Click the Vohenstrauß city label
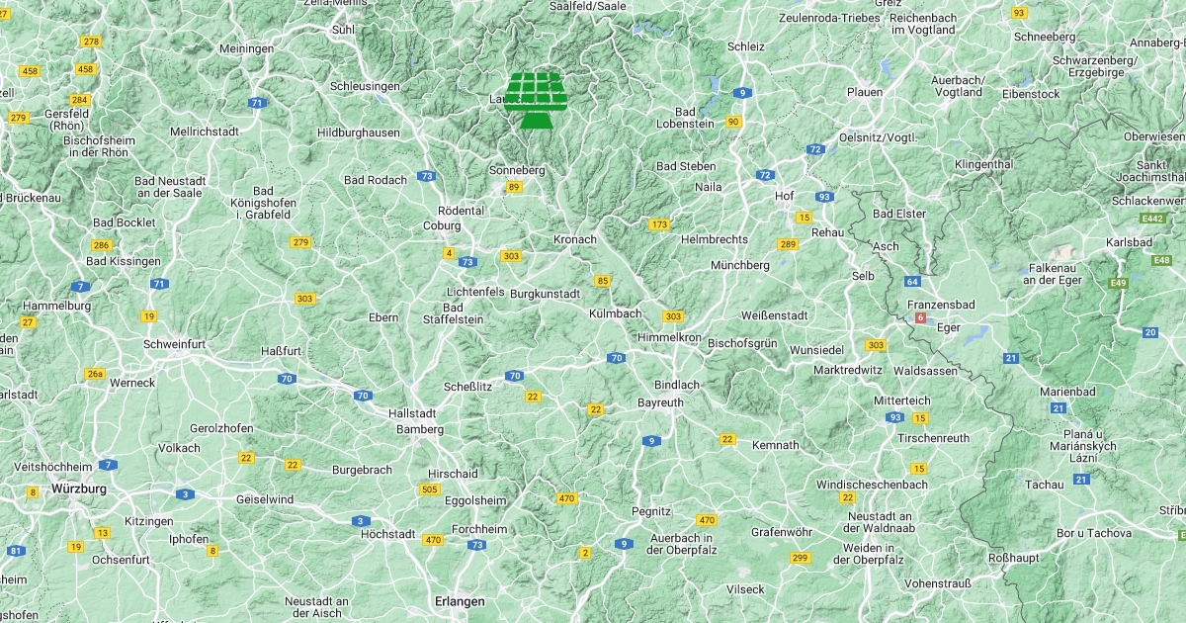1186x623 pixels. point(938,583)
